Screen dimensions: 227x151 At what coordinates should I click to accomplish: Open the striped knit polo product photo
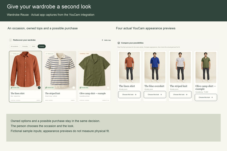point(60,71)
